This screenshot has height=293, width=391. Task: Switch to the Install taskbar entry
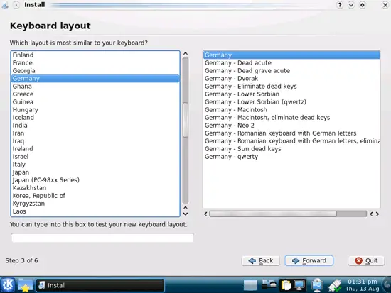pos(100,285)
